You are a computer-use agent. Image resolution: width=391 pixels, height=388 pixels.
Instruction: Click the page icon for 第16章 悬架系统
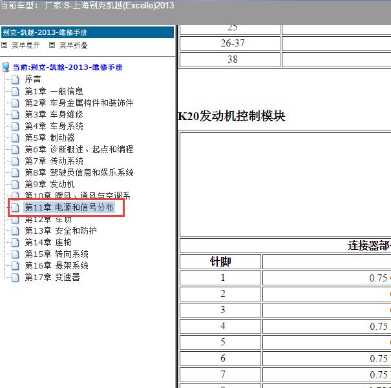(x=16, y=266)
